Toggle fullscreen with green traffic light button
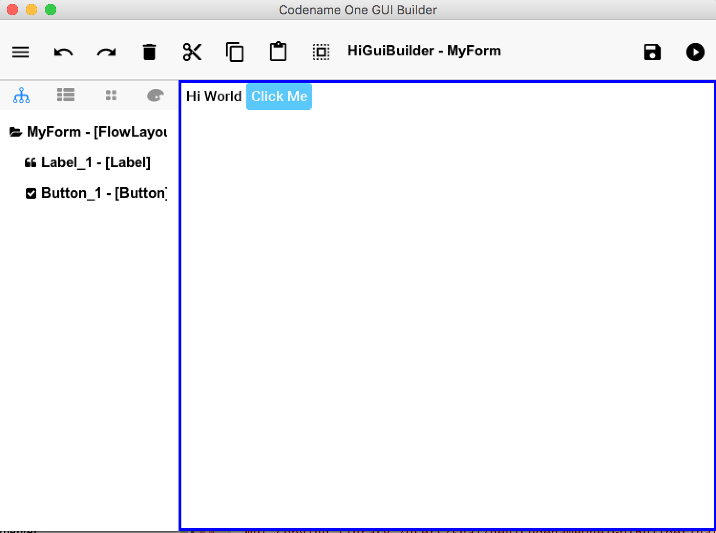 point(49,9)
